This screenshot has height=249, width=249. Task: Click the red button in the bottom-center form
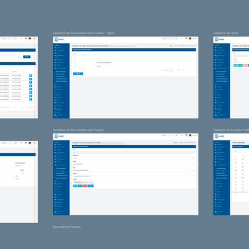click(x=85, y=186)
